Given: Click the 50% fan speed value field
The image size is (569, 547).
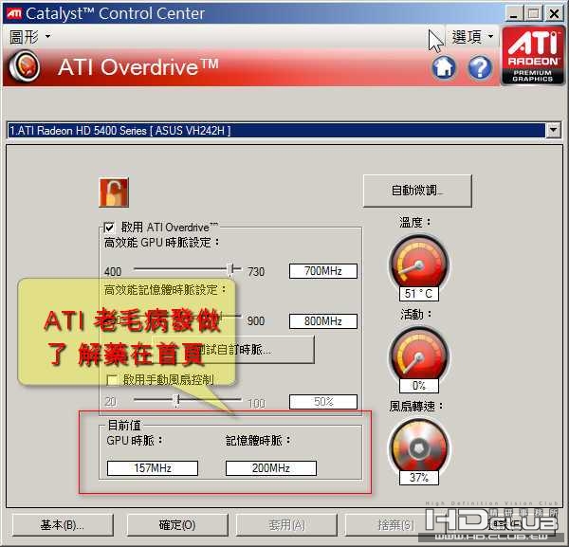Looking at the screenshot, I should pyautogui.click(x=323, y=402).
